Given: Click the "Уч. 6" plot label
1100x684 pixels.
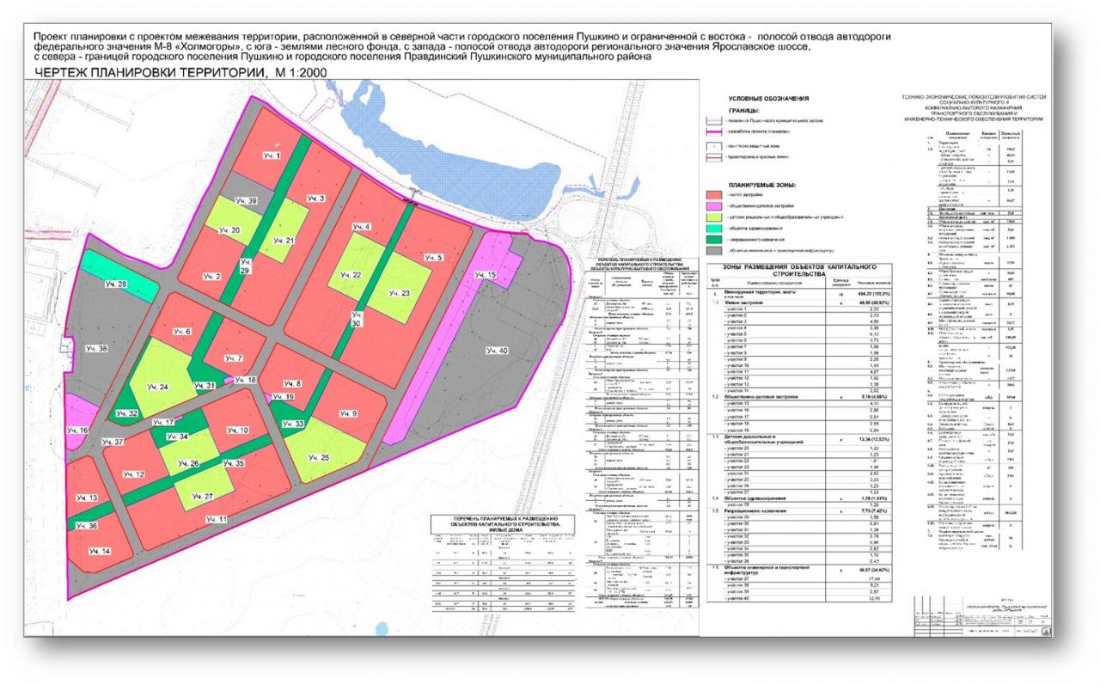Looking at the screenshot, I should click(x=183, y=332).
